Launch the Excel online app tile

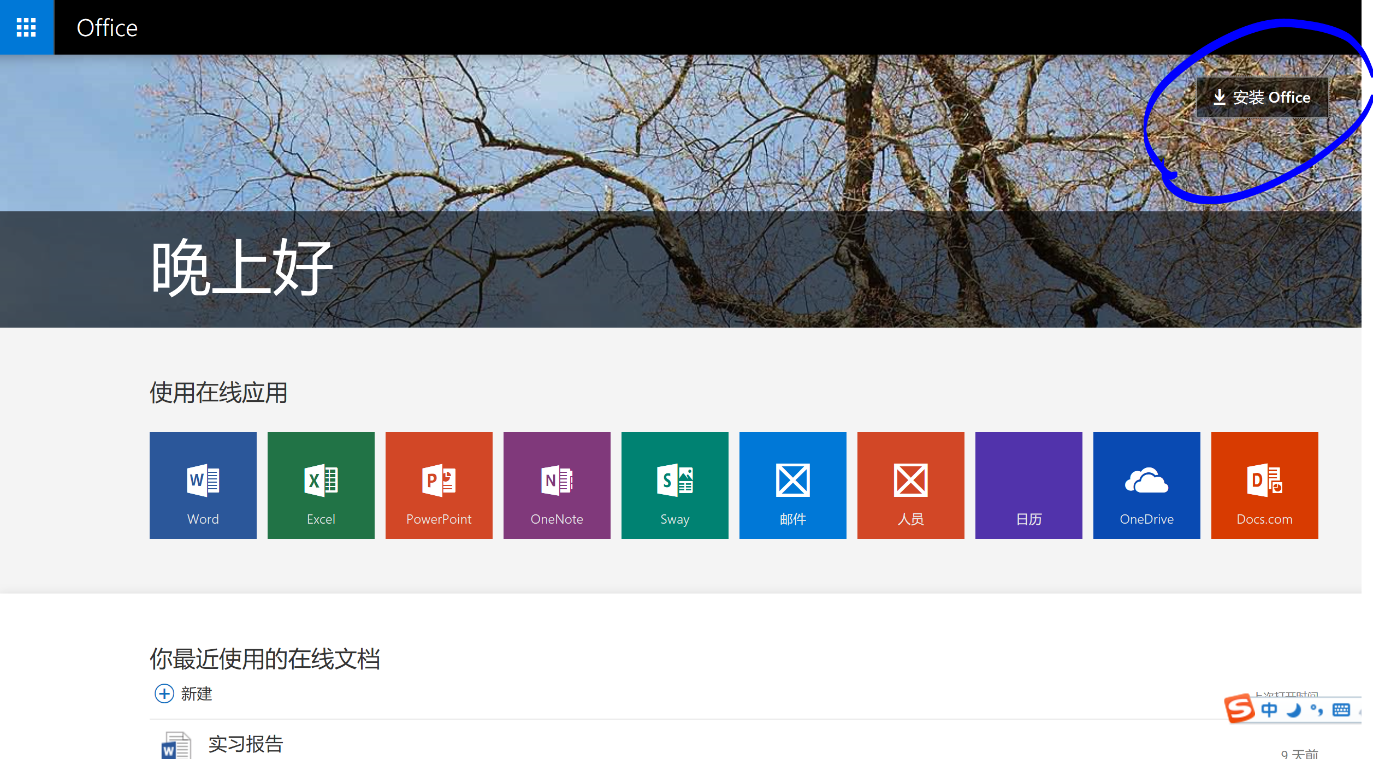tap(321, 485)
